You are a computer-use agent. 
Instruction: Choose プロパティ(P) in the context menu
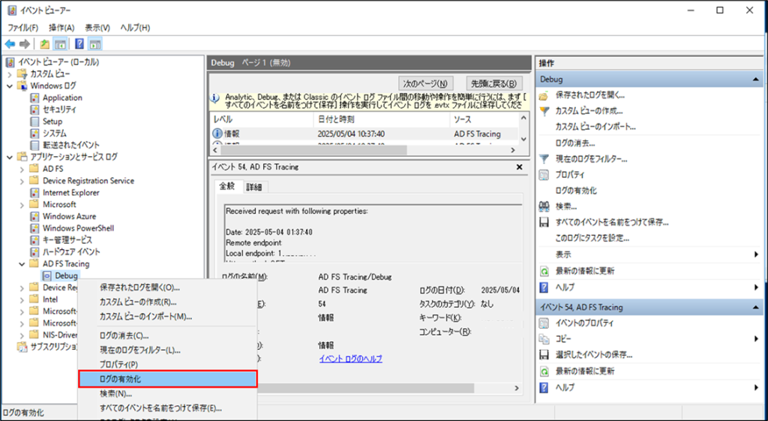click(x=168, y=365)
